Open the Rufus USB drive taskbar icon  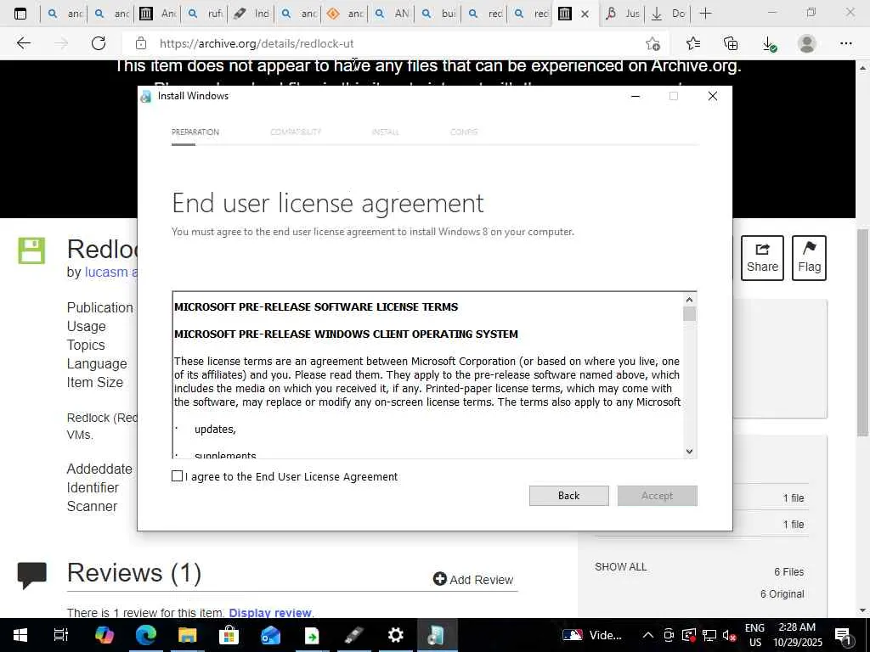click(353, 635)
